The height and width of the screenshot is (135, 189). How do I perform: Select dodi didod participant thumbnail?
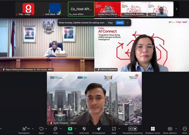pyautogui.click(x=55, y=9)
